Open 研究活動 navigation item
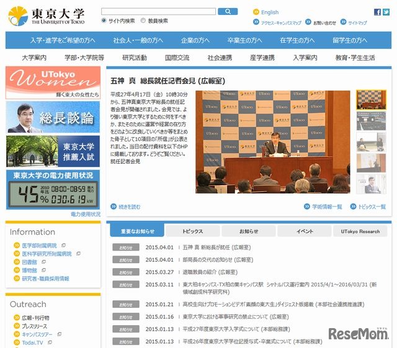Image resolution: width=397 pixels, height=348 pixels. click(135, 58)
